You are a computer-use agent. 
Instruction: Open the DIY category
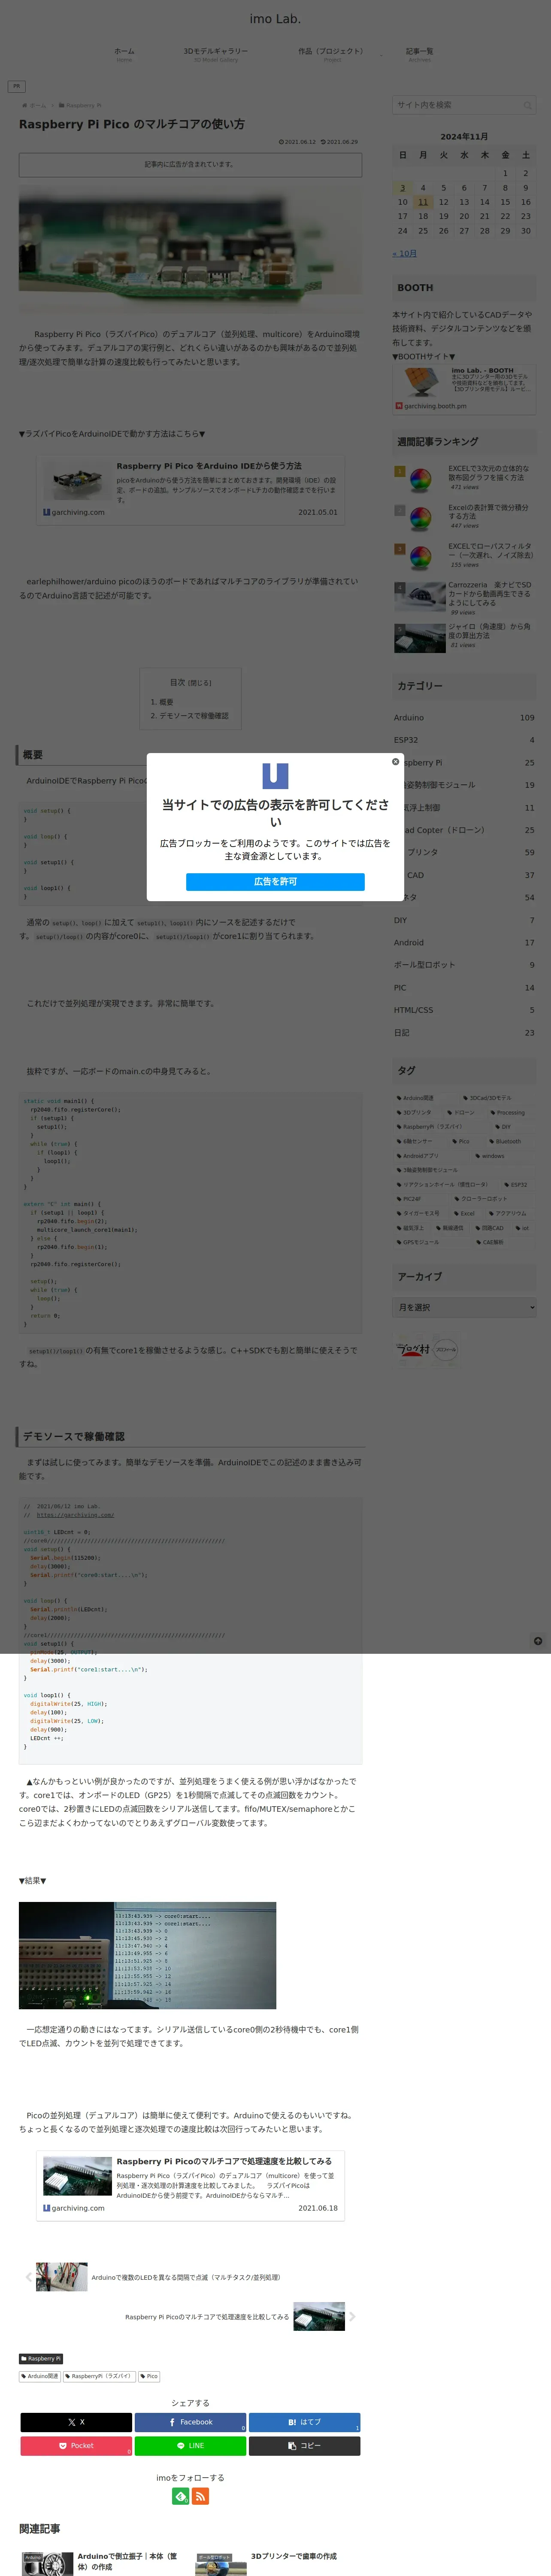point(464,920)
